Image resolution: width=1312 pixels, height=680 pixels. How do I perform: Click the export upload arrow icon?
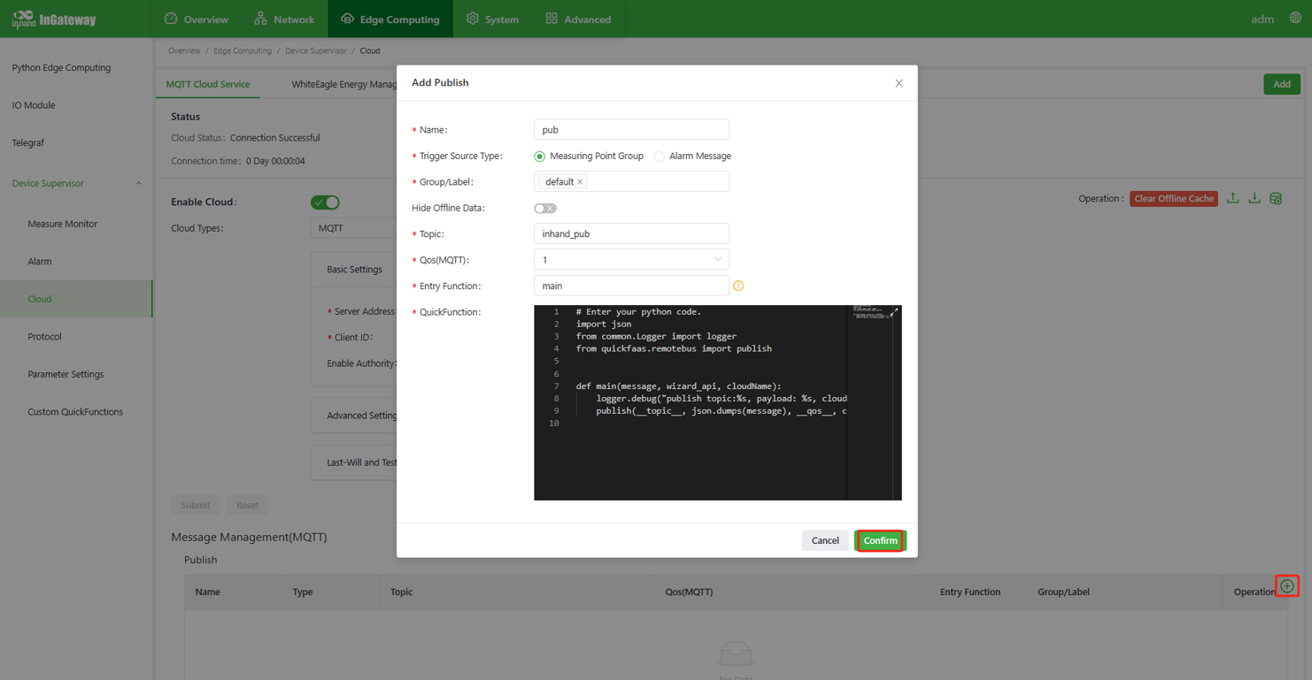[1232, 199]
